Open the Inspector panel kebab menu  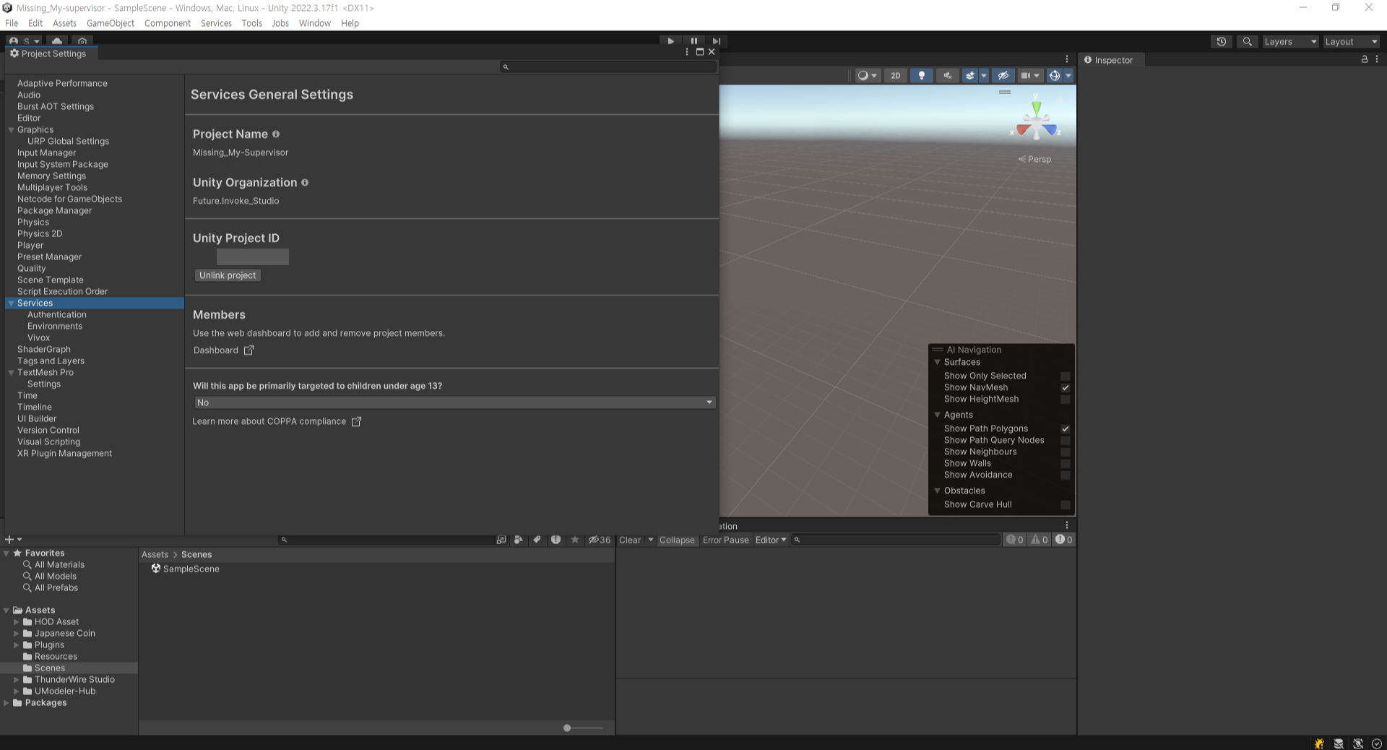(1377, 59)
